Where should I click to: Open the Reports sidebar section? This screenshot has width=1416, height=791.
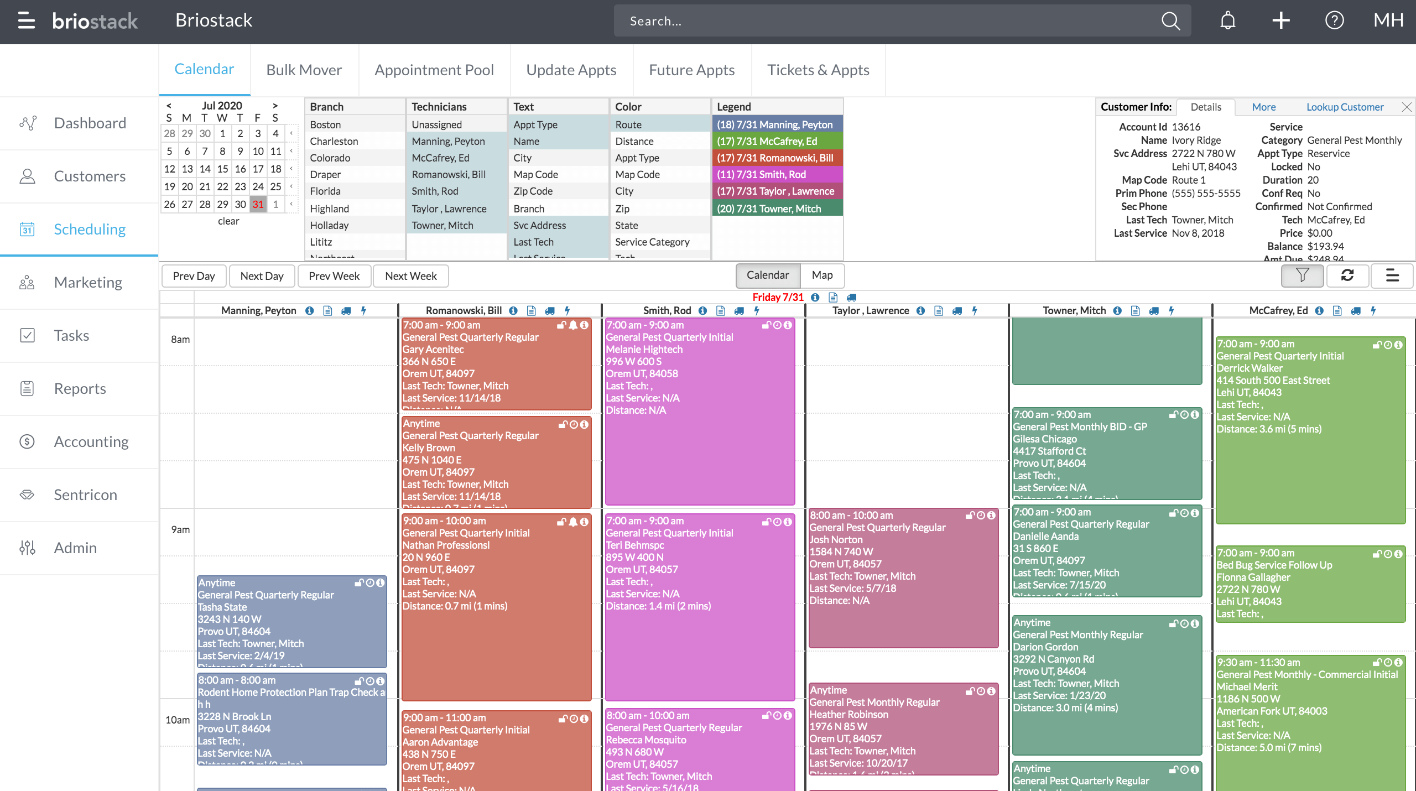79,388
